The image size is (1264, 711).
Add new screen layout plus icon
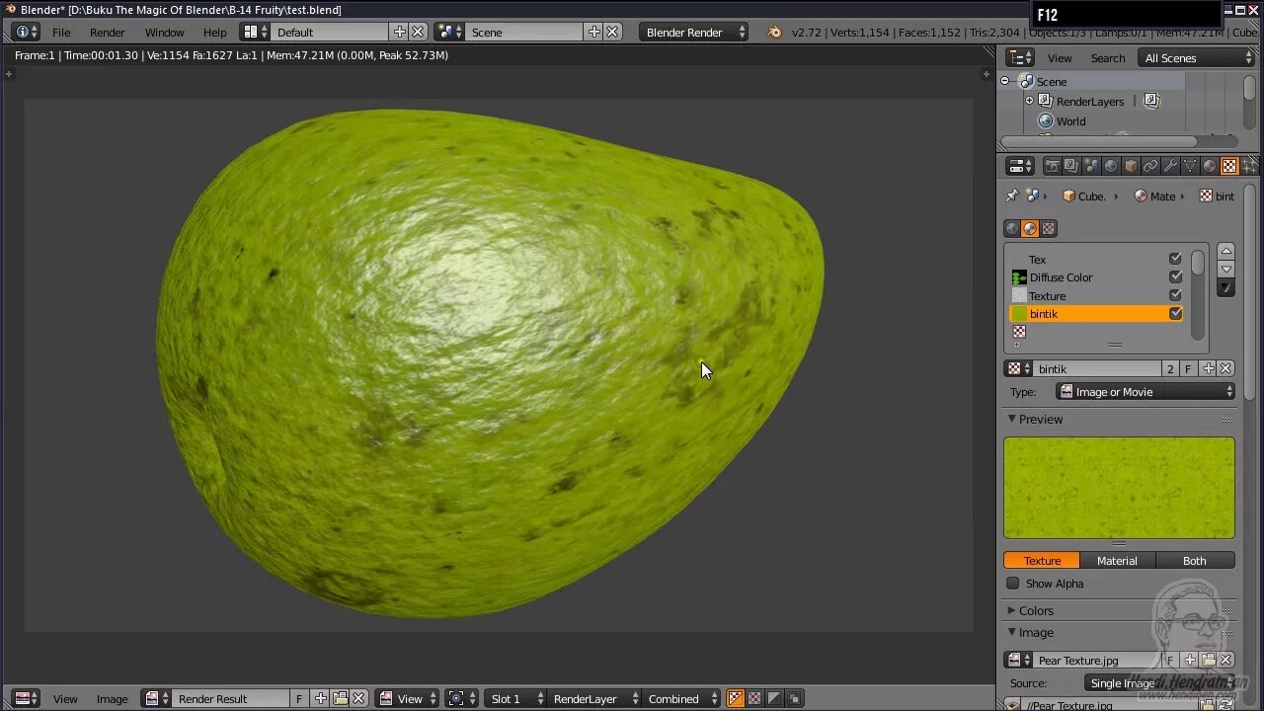pyautogui.click(x=399, y=32)
